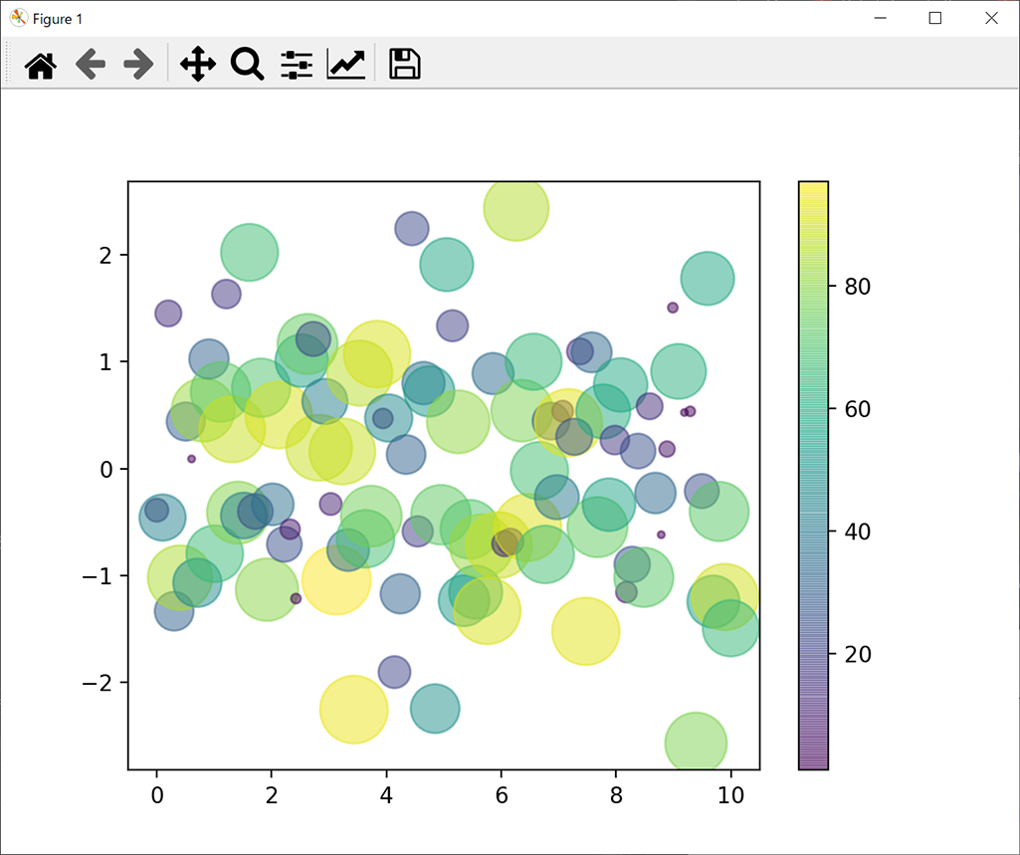Click the x-axis tick label 8

coord(616,795)
